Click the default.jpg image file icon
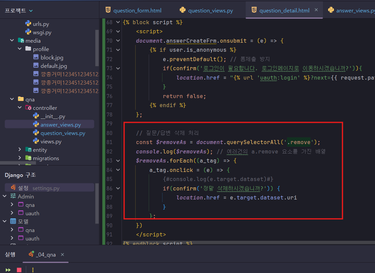The width and height of the screenshot is (375, 273). tap(36, 65)
